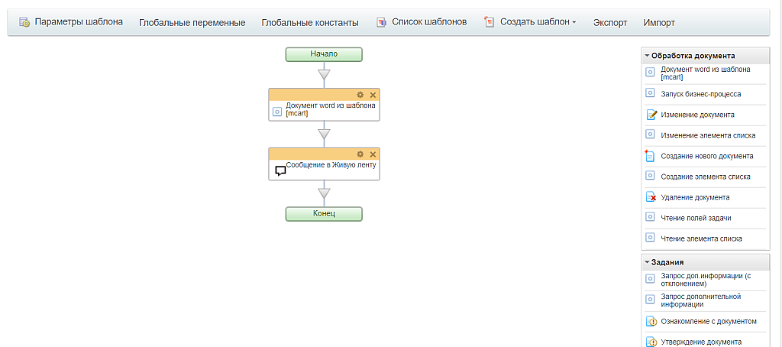
Task: Select Запуск бизнес-процесса activity in panel
Action: pyautogui.click(x=700, y=94)
